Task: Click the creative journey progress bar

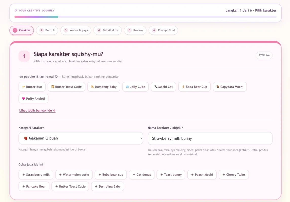Action: (x=146, y=17)
